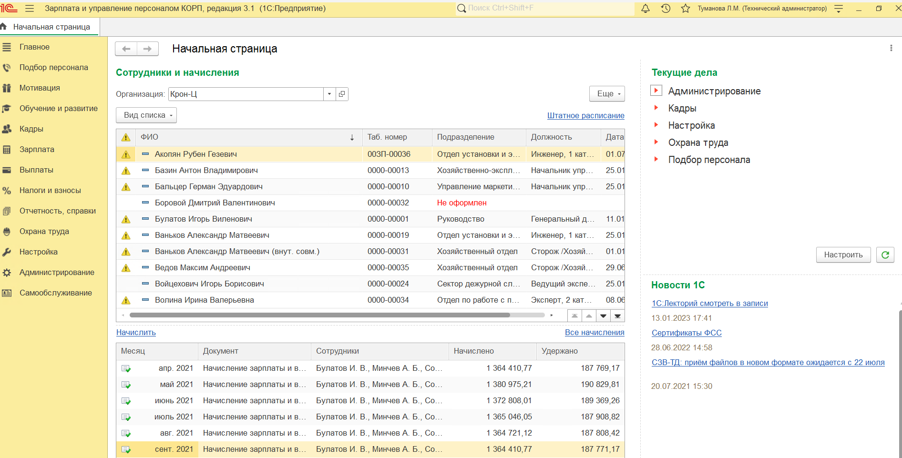Viewport: 902px width, 458px height.
Task: Click posted document icon for апр. 2021
Action: [126, 368]
